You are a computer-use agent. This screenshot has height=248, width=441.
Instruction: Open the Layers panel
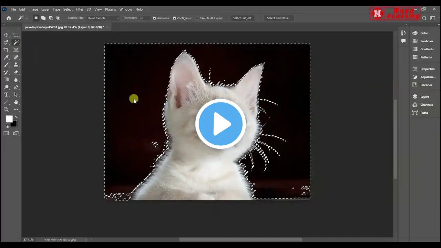[424, 97]
